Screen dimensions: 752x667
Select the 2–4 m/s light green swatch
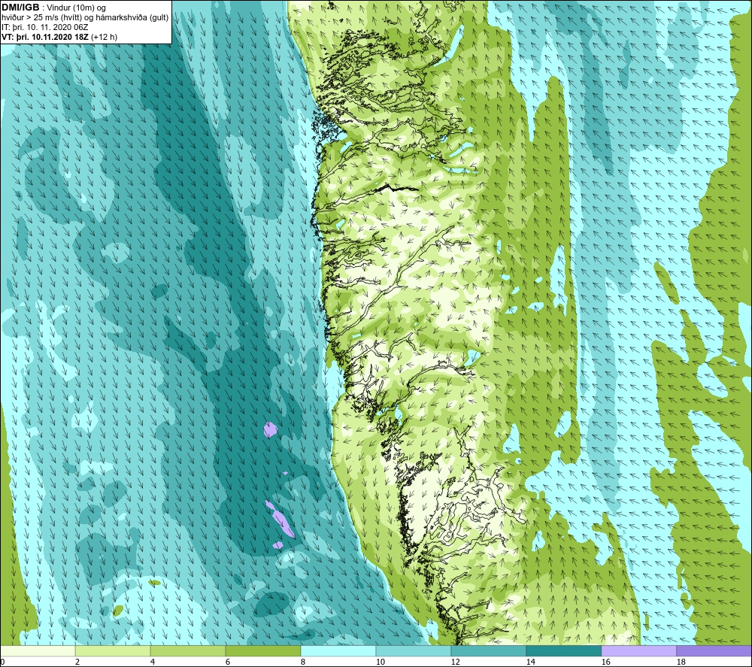(x=113, y=651)
